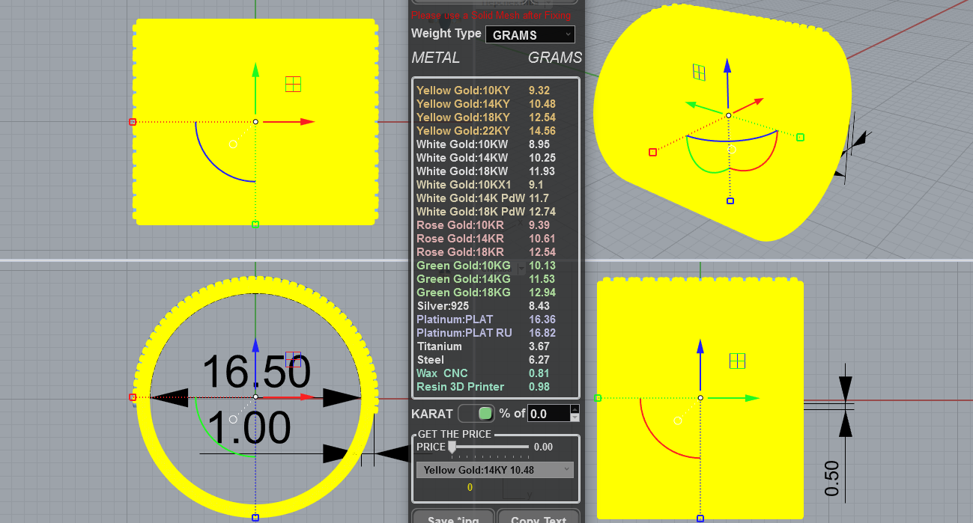This screenshot has width=973, height=523.
Task: Click blue upward gumball arrow in 0.50-dimension viewport
Action: point(700,348)
